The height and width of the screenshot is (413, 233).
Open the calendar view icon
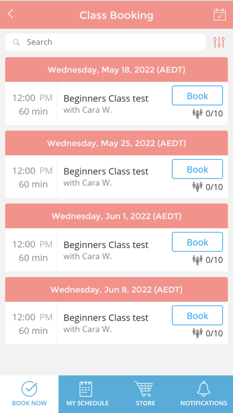(219, 14)
